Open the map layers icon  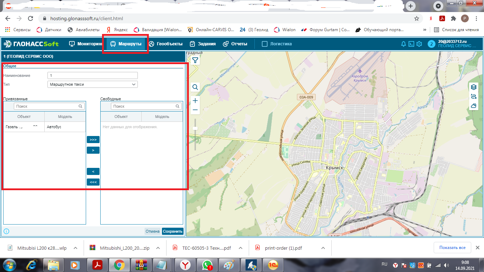(x=473, y=87)
